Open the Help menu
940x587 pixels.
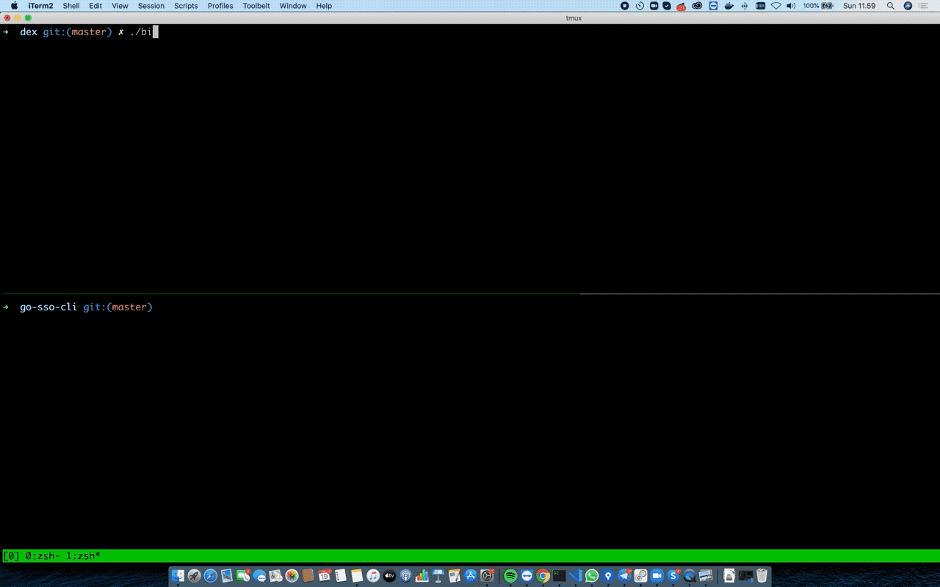point(324,6)
